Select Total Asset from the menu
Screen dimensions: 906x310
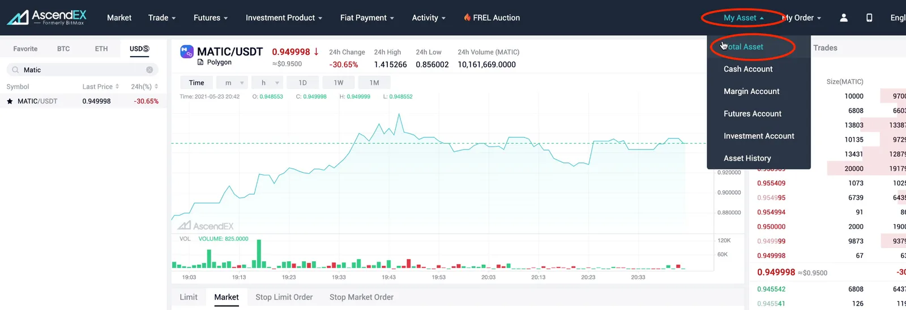tap(759, 47)
